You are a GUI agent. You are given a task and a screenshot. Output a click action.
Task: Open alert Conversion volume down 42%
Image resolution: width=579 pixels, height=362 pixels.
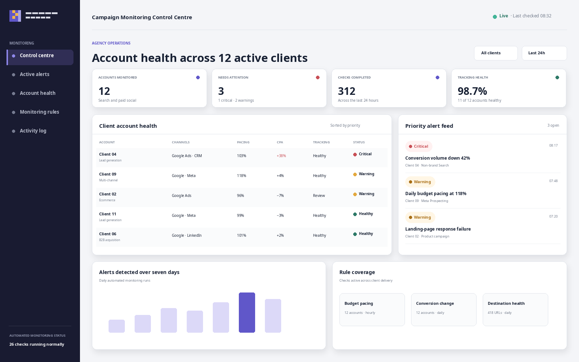click(438, 158)
